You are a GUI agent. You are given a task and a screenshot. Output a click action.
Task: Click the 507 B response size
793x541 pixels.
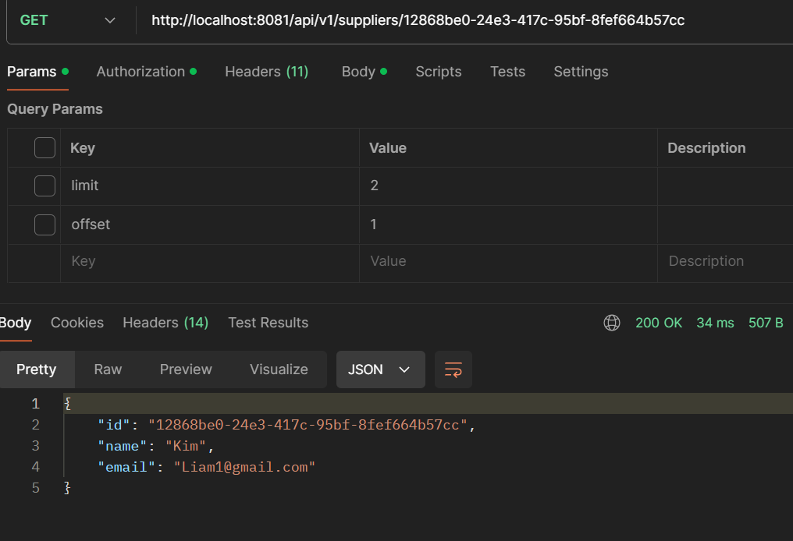tap(766, 323)
